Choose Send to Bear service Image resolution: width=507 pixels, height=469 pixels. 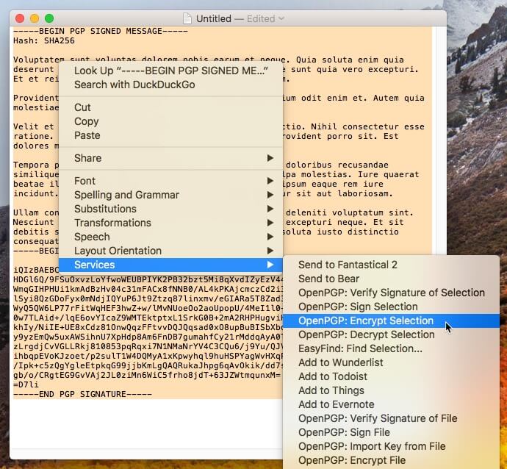click(391, 279)
